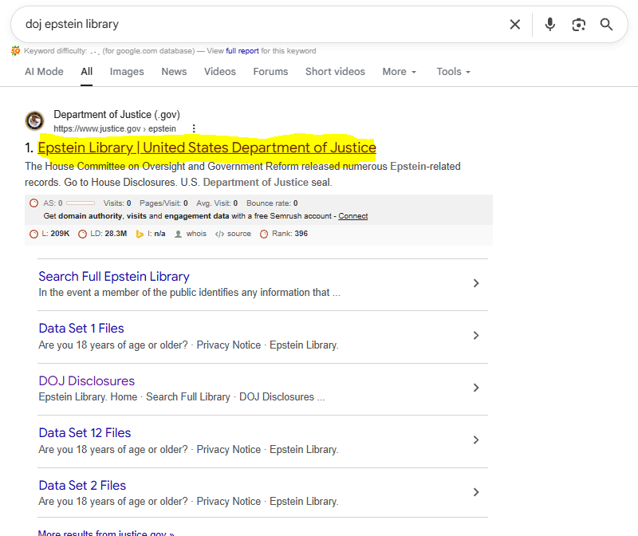Click the search magnifier icon
This screenshot has width=638, height=536.
pyautogui.click(x=606, y=25)
